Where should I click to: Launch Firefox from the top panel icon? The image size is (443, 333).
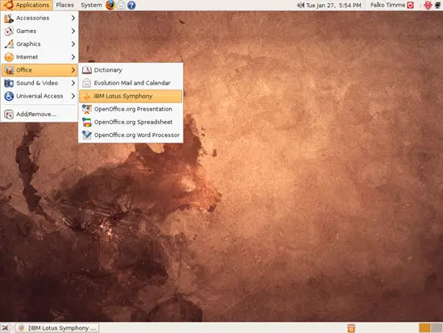[x=110, y=5]
